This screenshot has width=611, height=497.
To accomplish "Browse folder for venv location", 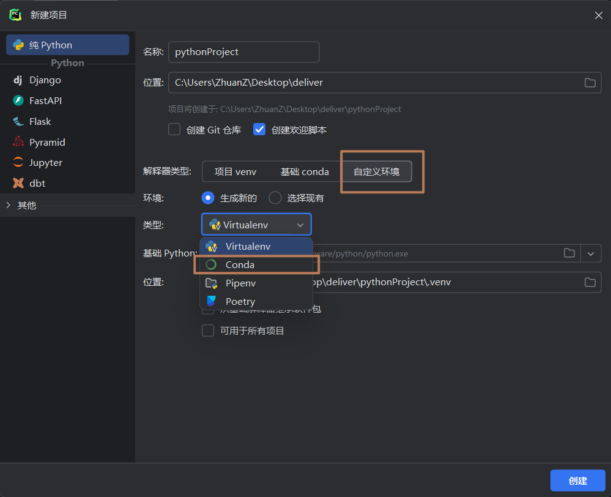I will point(590,282).
